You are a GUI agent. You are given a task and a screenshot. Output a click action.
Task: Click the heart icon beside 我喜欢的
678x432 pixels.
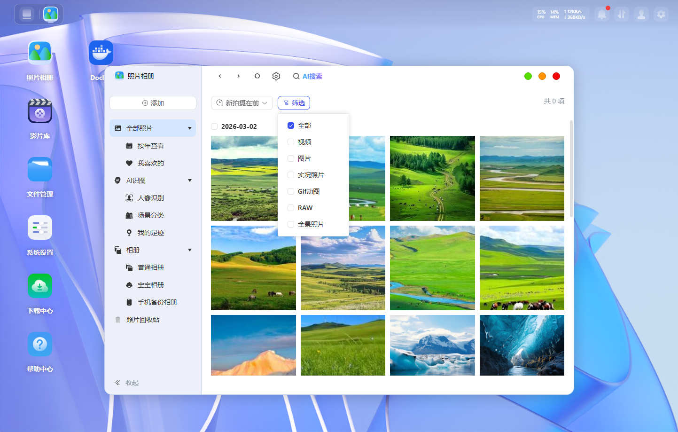(129, 163)
